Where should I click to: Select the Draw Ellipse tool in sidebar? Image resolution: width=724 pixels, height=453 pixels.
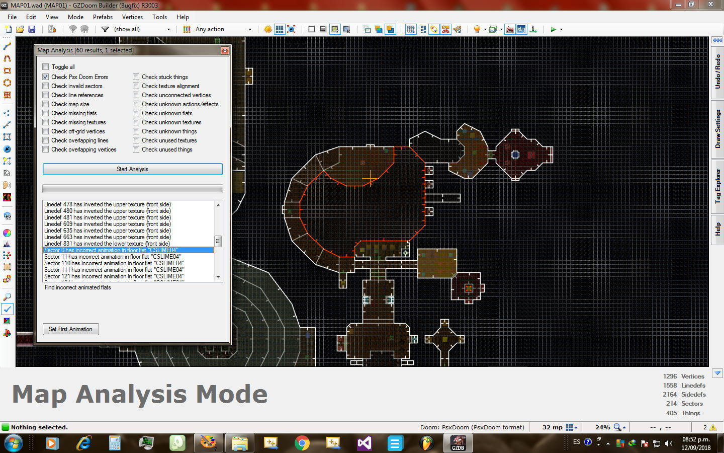point(7,83)
